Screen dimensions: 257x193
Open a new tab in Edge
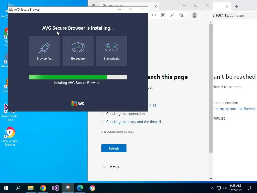[x=164, y=6]
